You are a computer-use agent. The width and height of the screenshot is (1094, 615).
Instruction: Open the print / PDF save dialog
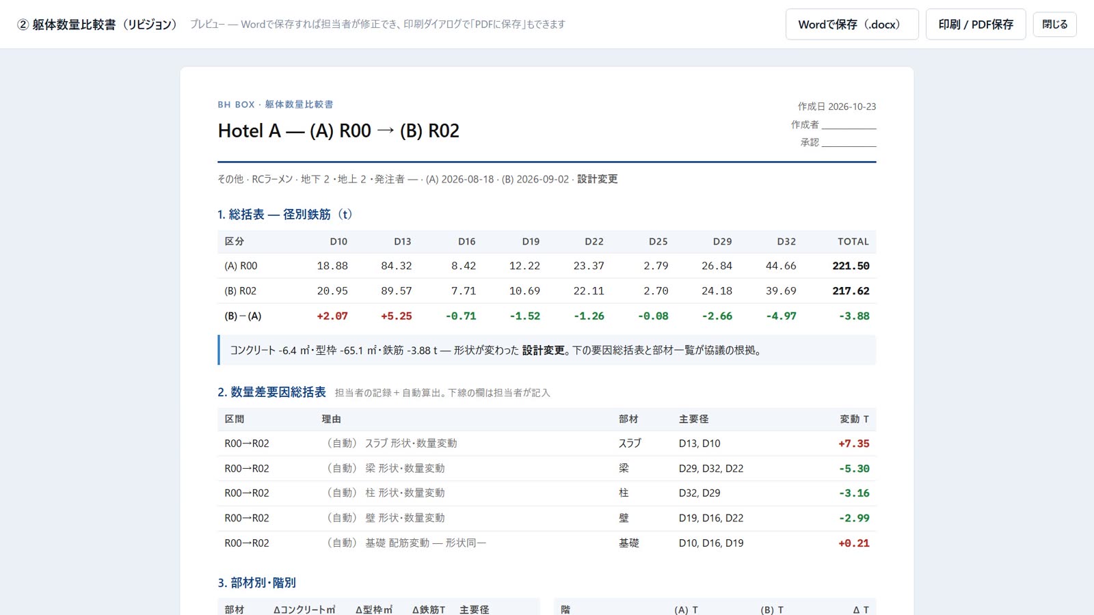(976, 25)
